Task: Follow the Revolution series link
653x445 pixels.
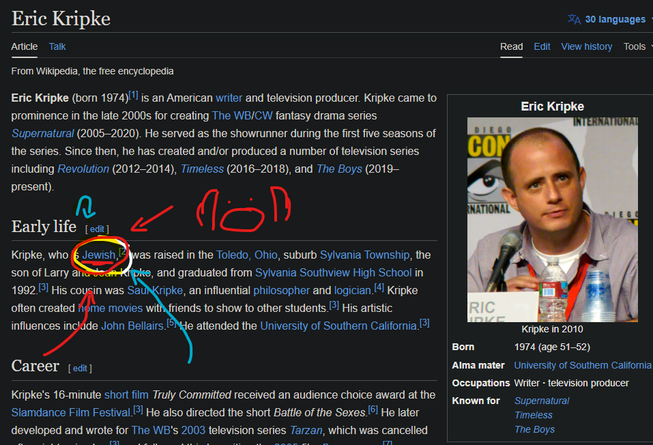Action: coord(83,169)
